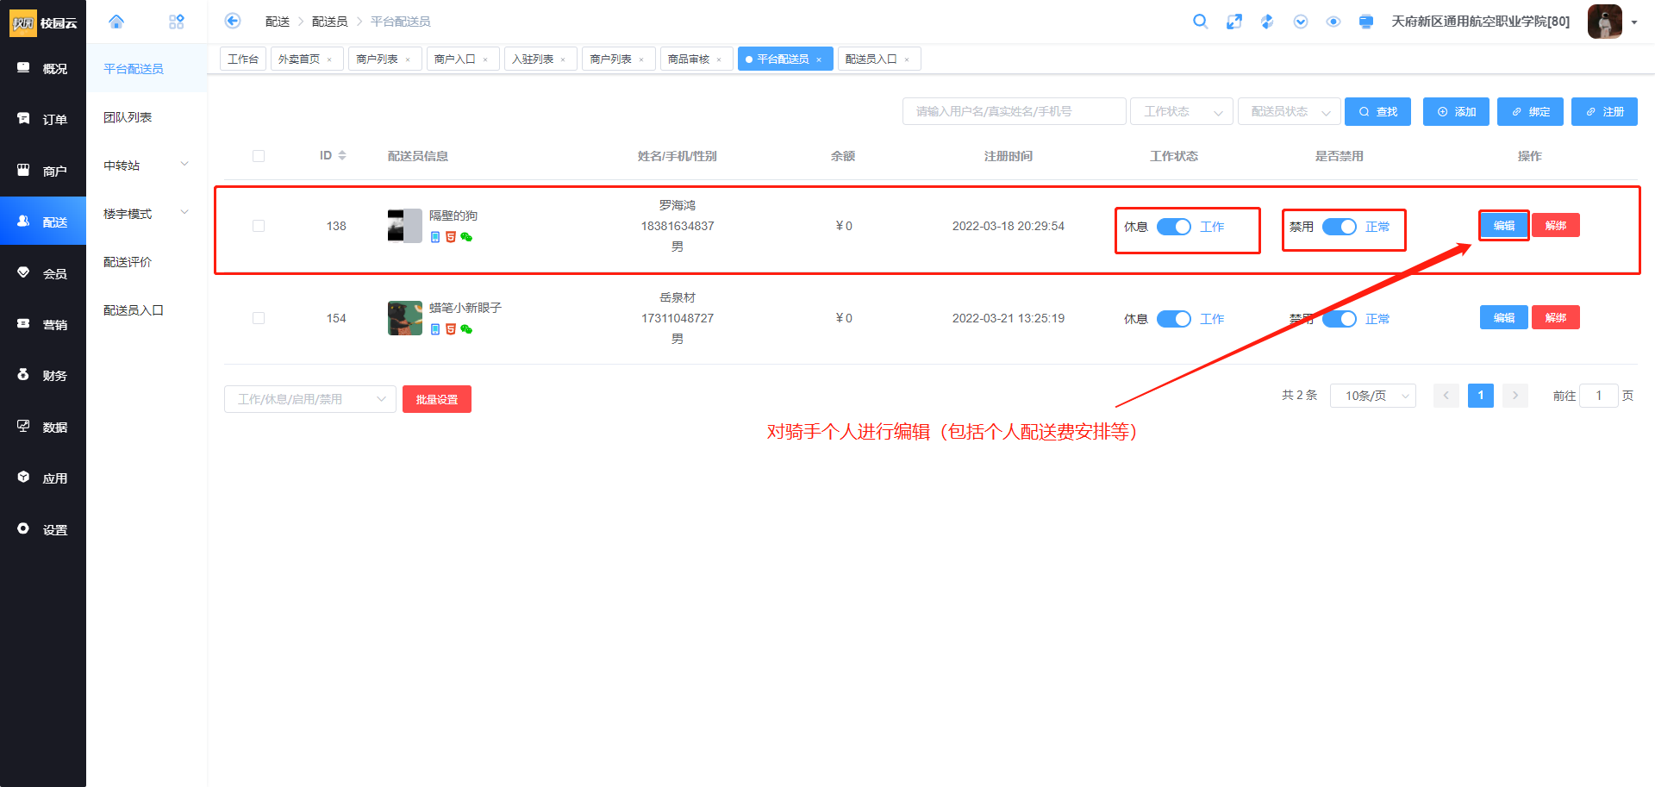
Task: Click the 注册 register button
Action: tap(1604, 111)
